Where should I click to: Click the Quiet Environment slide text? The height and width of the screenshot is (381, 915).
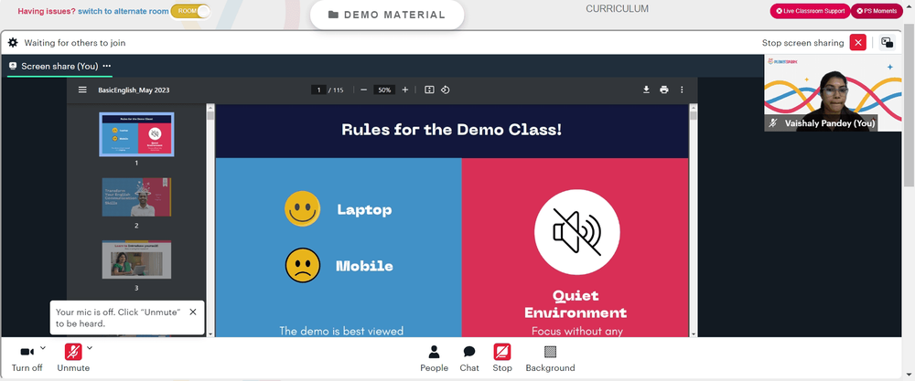pyautogui.click(x=576, y=304)
